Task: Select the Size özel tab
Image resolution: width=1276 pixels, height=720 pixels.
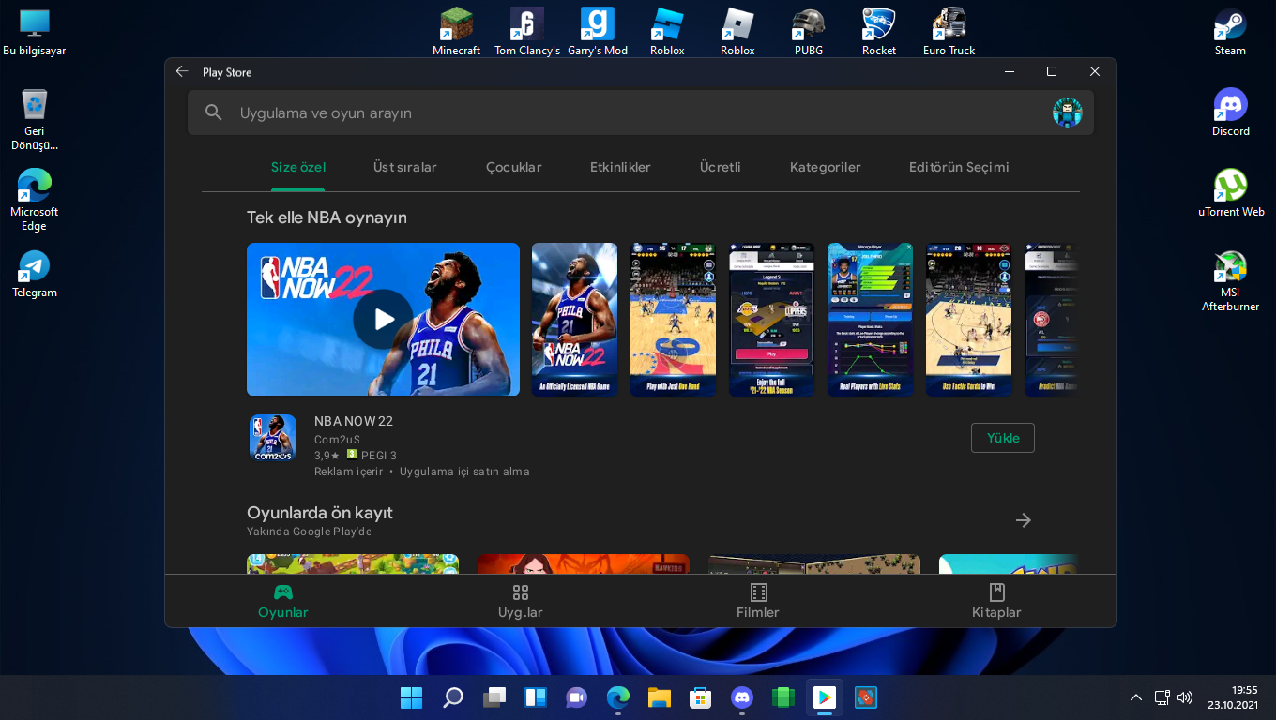Action: pyautogui.click(x=298, y=167)
